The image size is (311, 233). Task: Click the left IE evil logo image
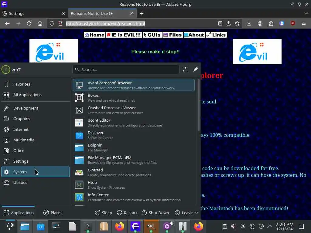point(54,51)
